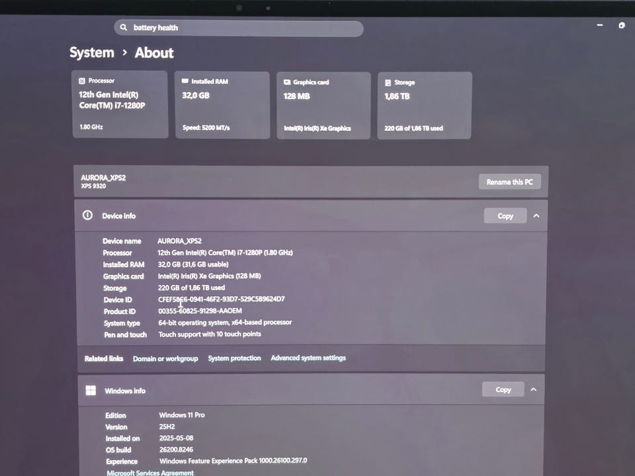Collapse the Windows info section chevron
Screen dimensions: 635x476
pos(534,389)
